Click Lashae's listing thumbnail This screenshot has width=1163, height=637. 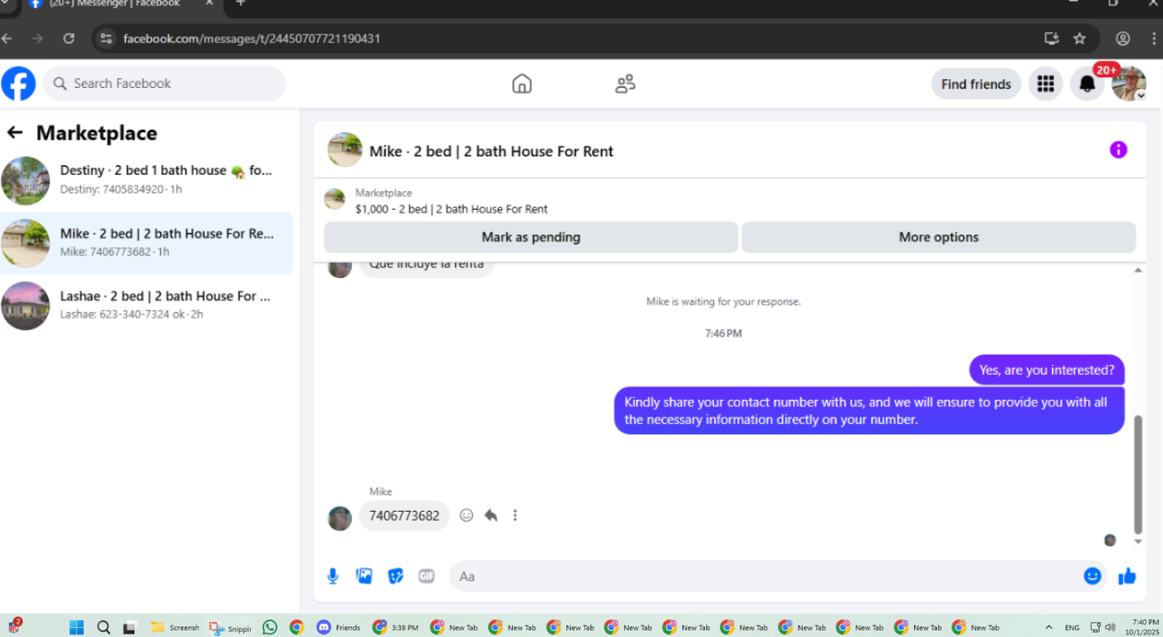[26, 306]
